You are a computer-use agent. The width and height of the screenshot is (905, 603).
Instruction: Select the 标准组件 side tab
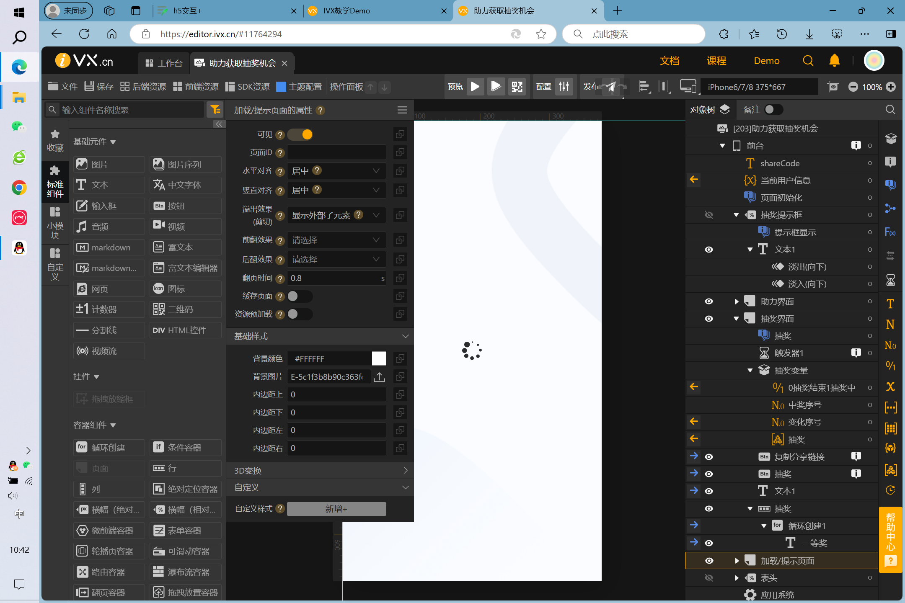pyautogui.click(x=55, y=182)
